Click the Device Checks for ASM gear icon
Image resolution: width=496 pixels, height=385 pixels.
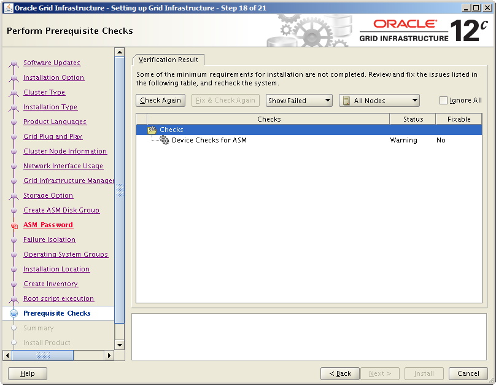pyautogui.click(x=165, y=141)
